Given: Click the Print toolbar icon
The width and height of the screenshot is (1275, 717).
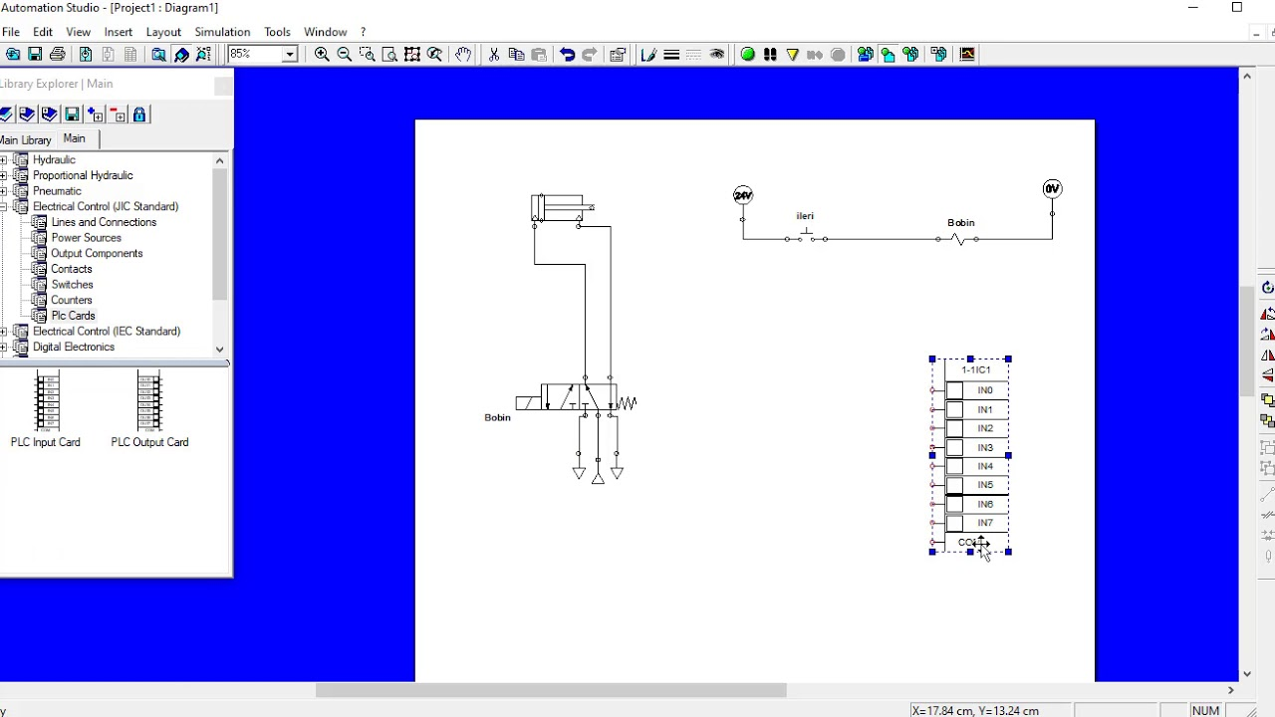Looking at the screenshot, I should tap(57, 55).
